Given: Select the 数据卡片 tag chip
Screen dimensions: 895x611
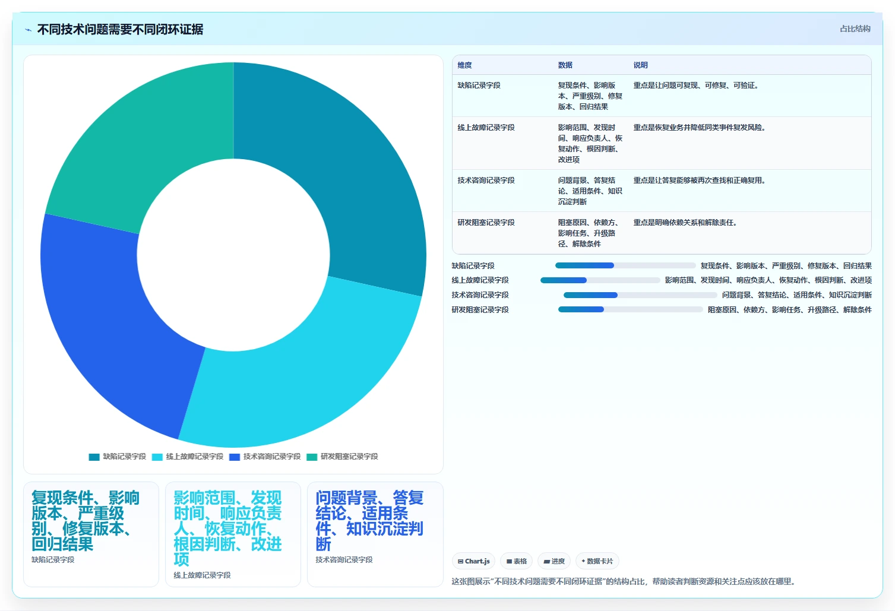Looking at the screenshot, I should coord(597,561).
